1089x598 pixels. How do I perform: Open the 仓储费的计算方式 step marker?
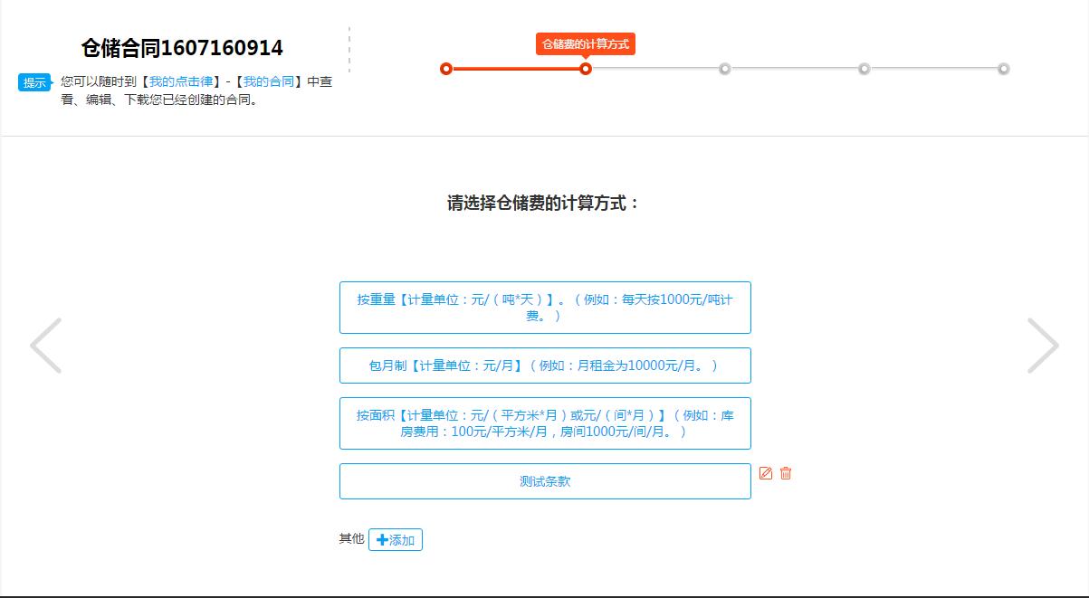point(586,68)
